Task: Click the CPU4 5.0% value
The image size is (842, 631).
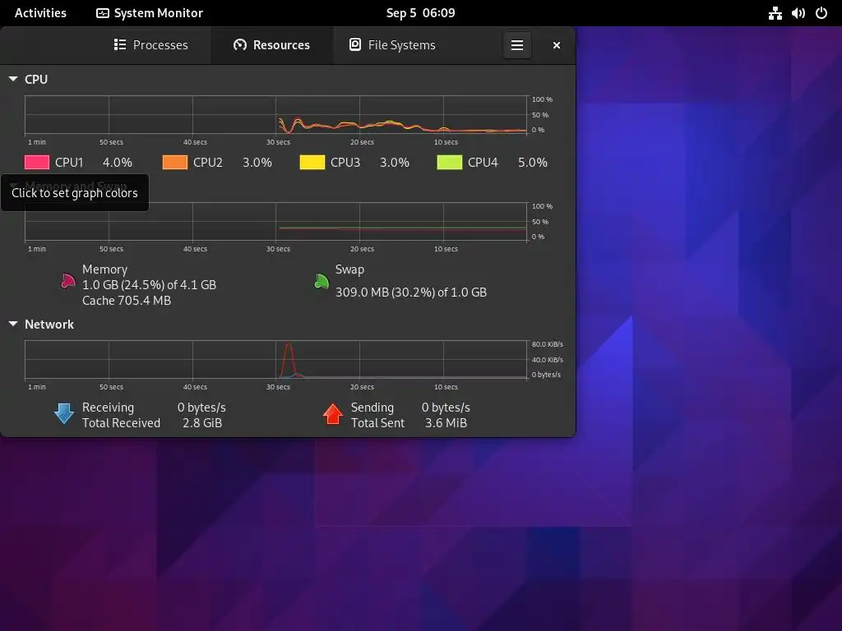Action: point(533,163)
